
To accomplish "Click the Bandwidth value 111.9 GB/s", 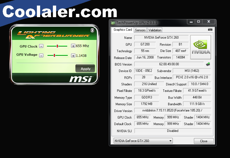I will (x=197, y=104).
